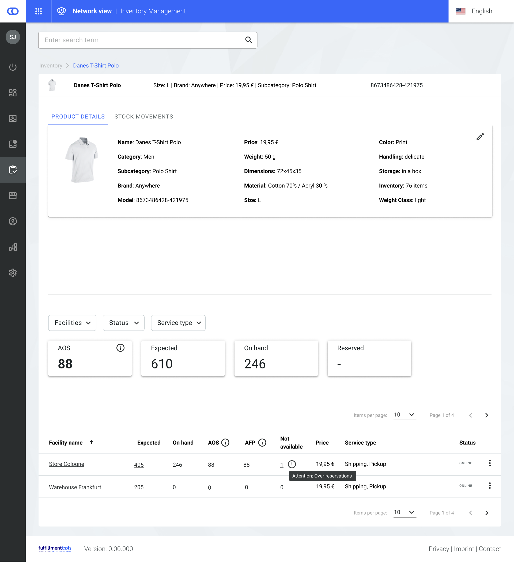514x562 pixels.
Task: Click the Inventory breadcrumb link
Action: (x=51, y=66)
